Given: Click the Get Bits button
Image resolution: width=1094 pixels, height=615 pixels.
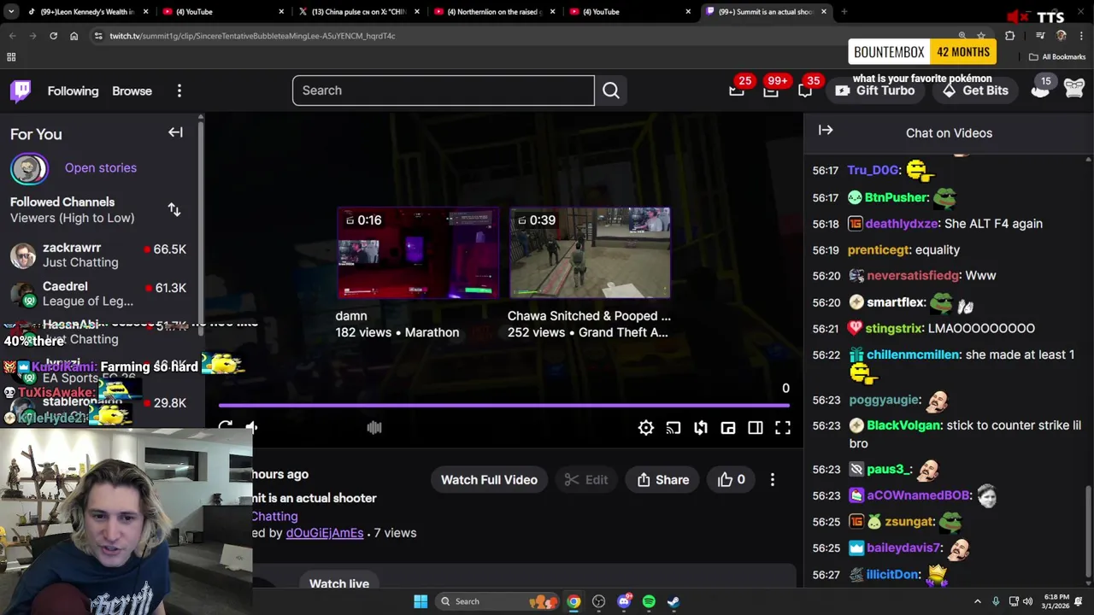Looking at the screenshot, I should point(975,91).
